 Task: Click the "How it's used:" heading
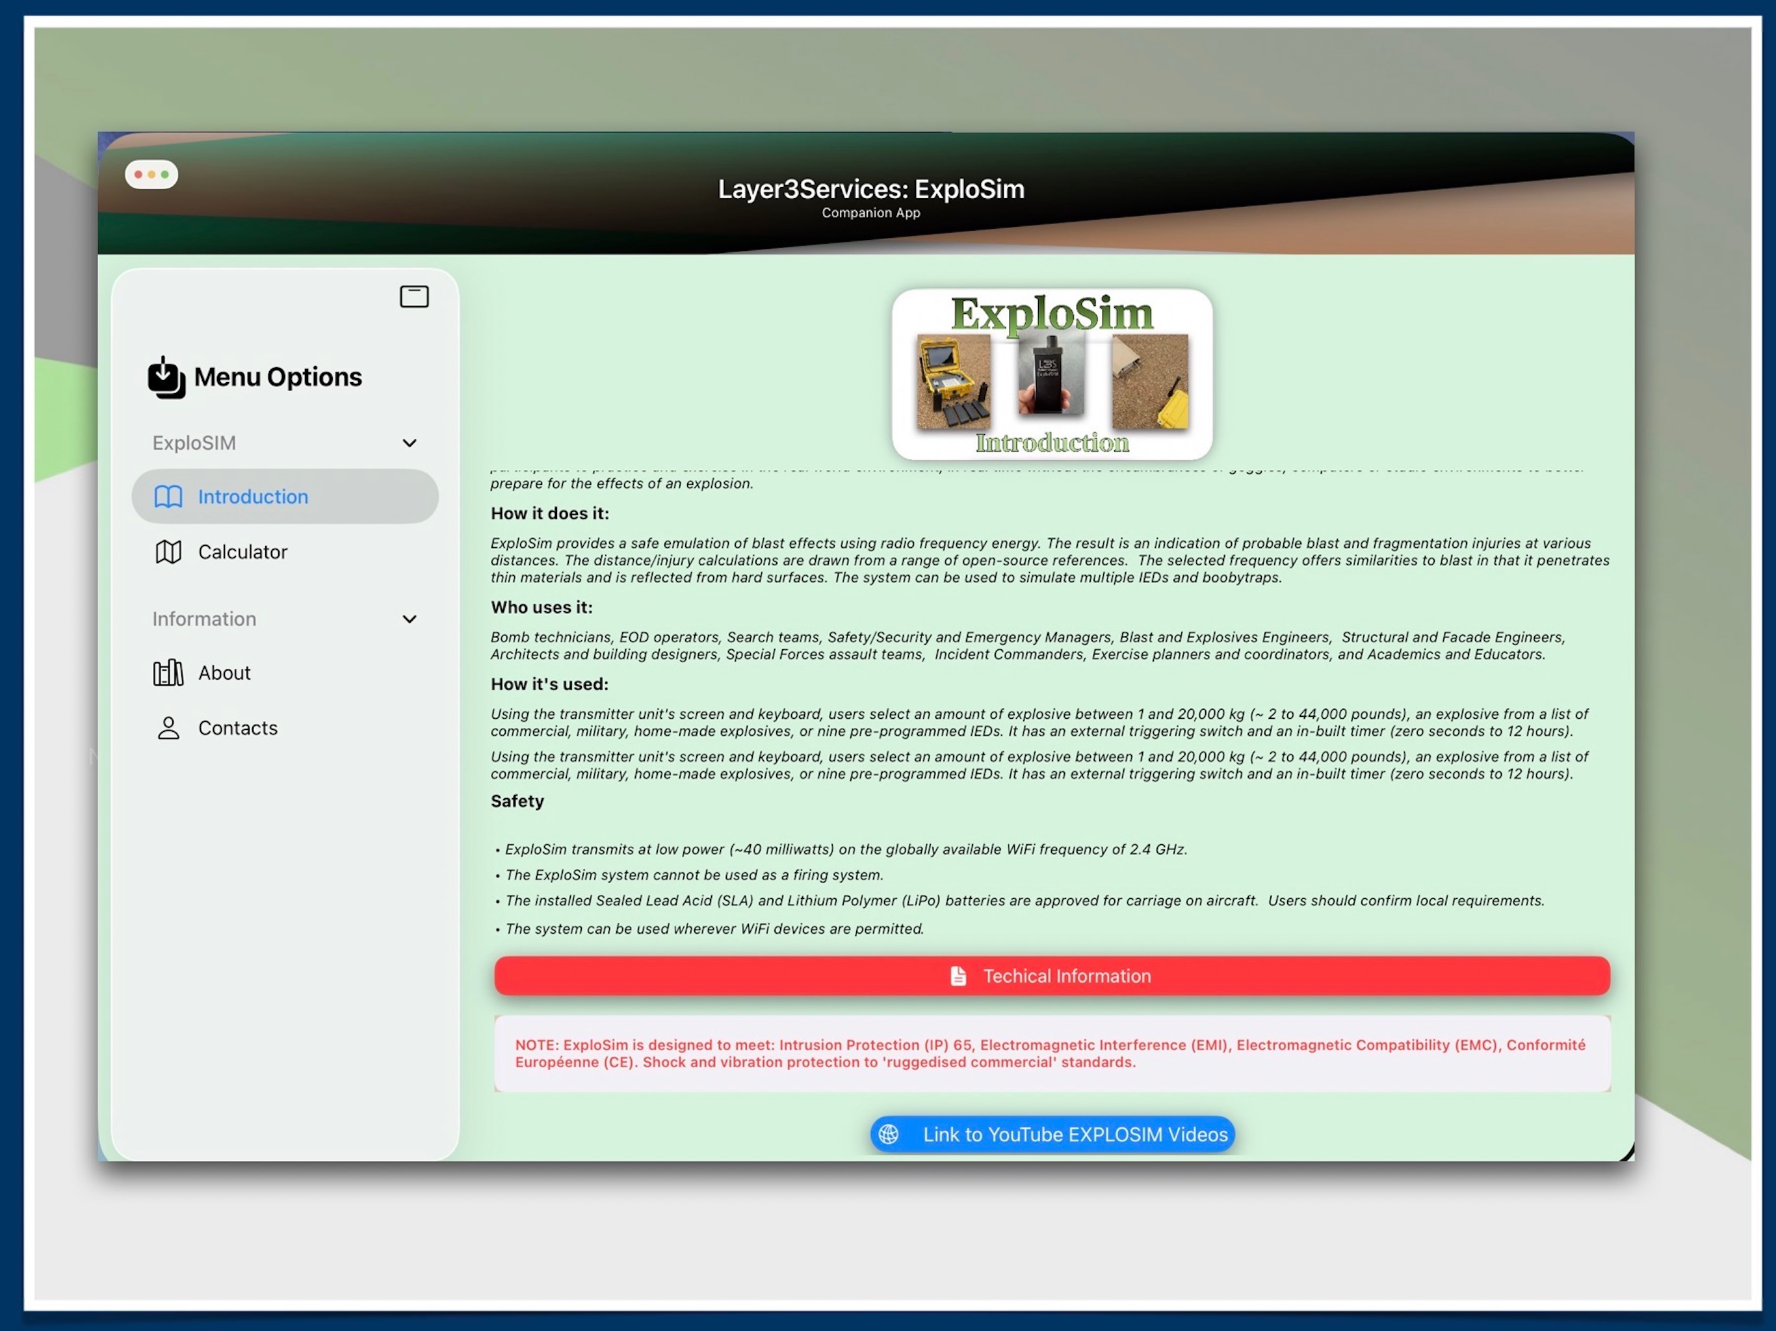[550, 684]
